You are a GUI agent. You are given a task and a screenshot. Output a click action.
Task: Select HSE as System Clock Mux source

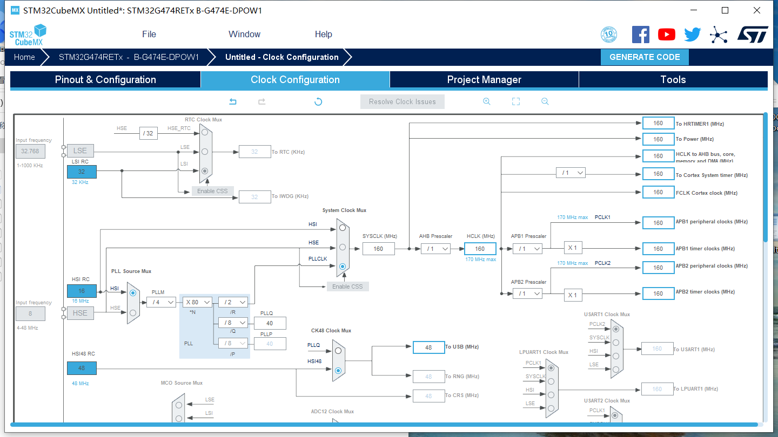tap(343, 247)
